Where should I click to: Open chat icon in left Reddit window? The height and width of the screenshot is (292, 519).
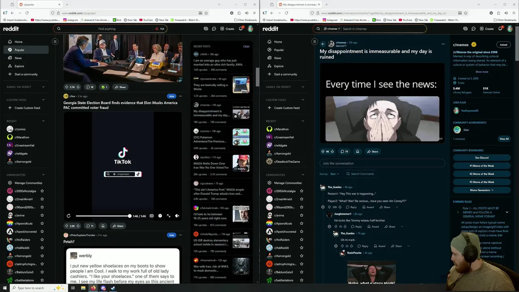click(214, 29)
